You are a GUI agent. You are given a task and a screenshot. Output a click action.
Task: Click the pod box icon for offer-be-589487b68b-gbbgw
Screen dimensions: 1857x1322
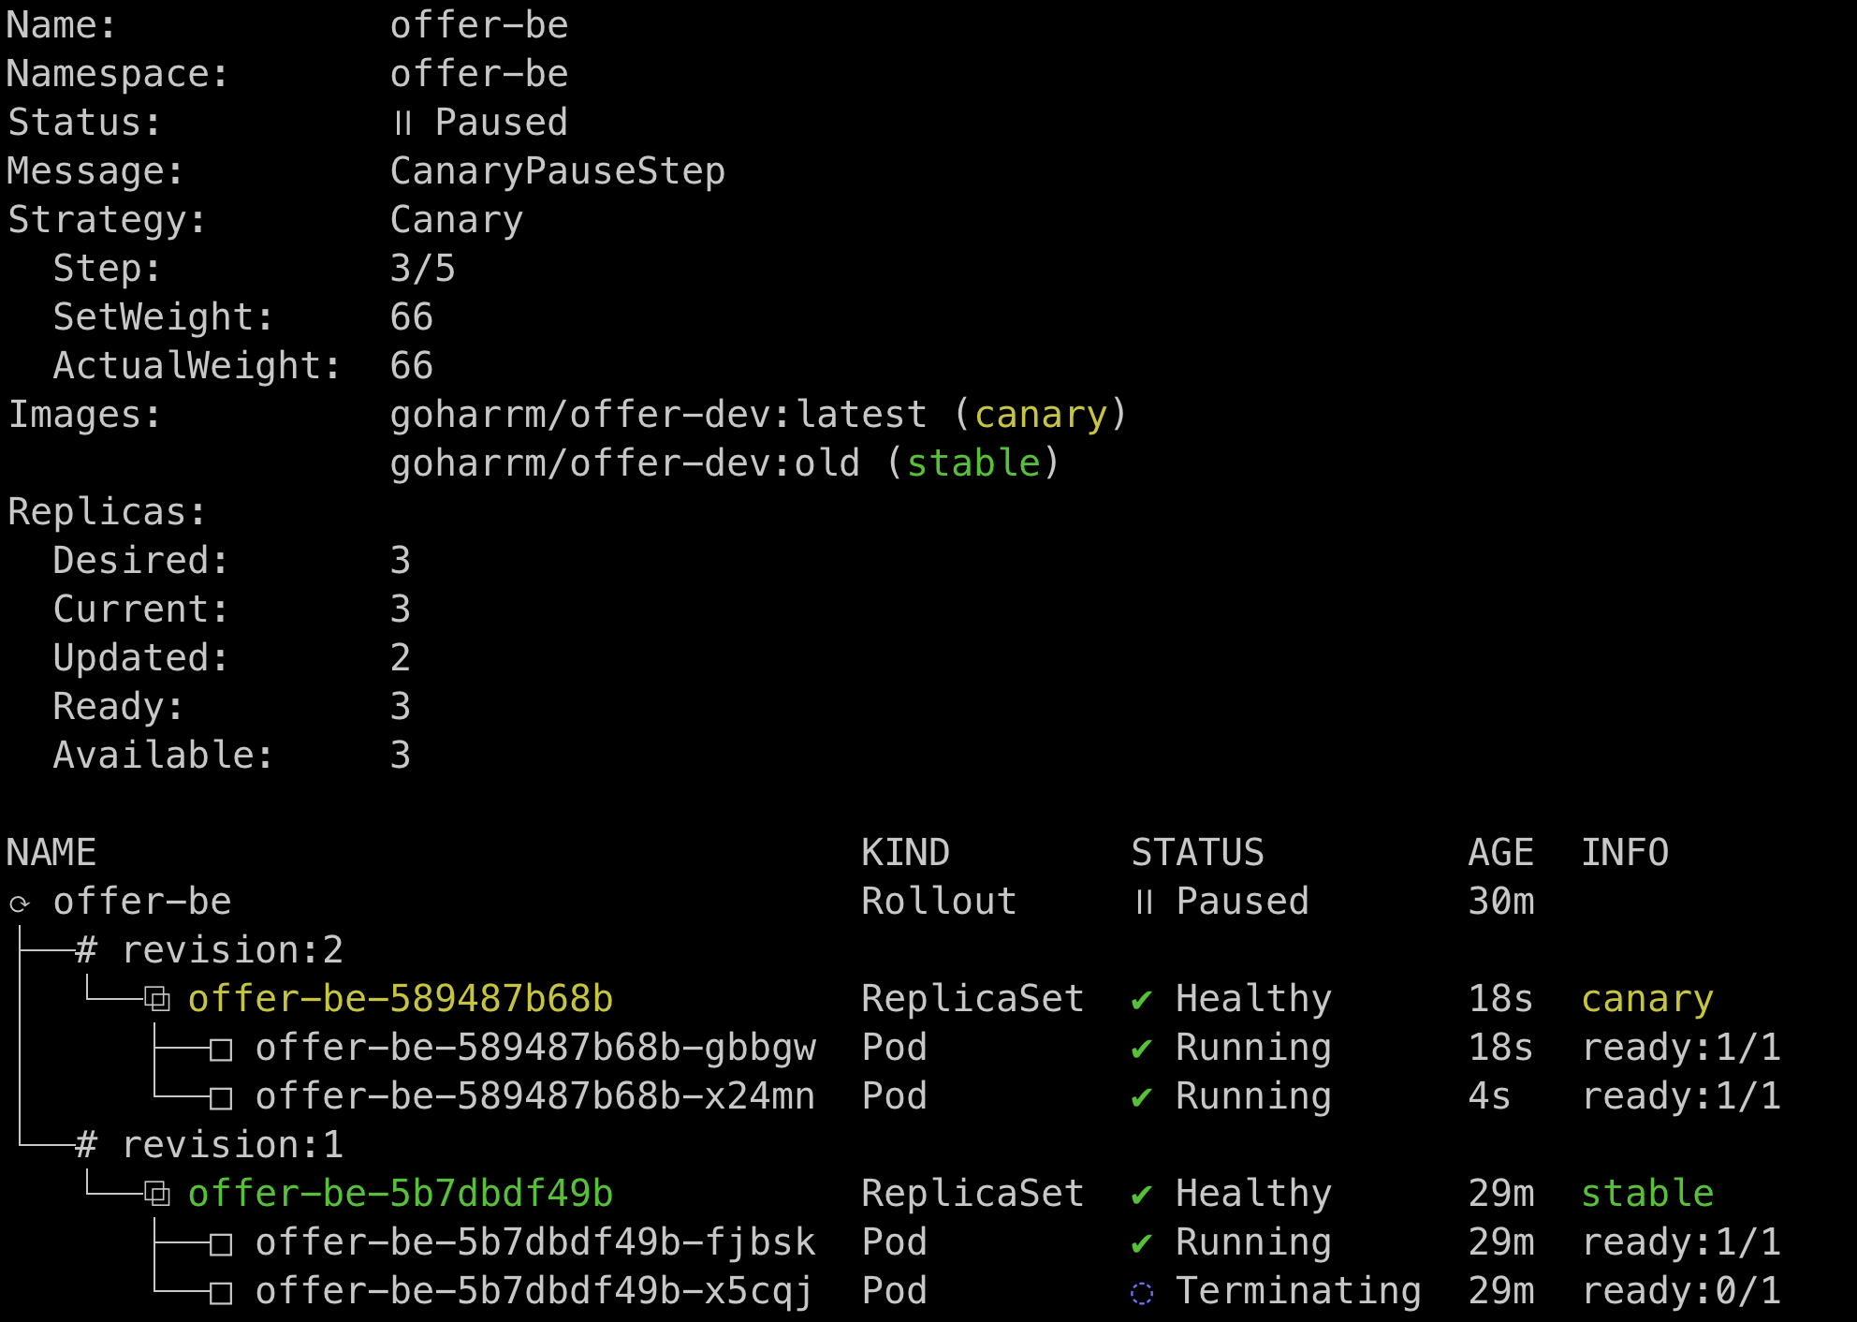[221, 1050]
